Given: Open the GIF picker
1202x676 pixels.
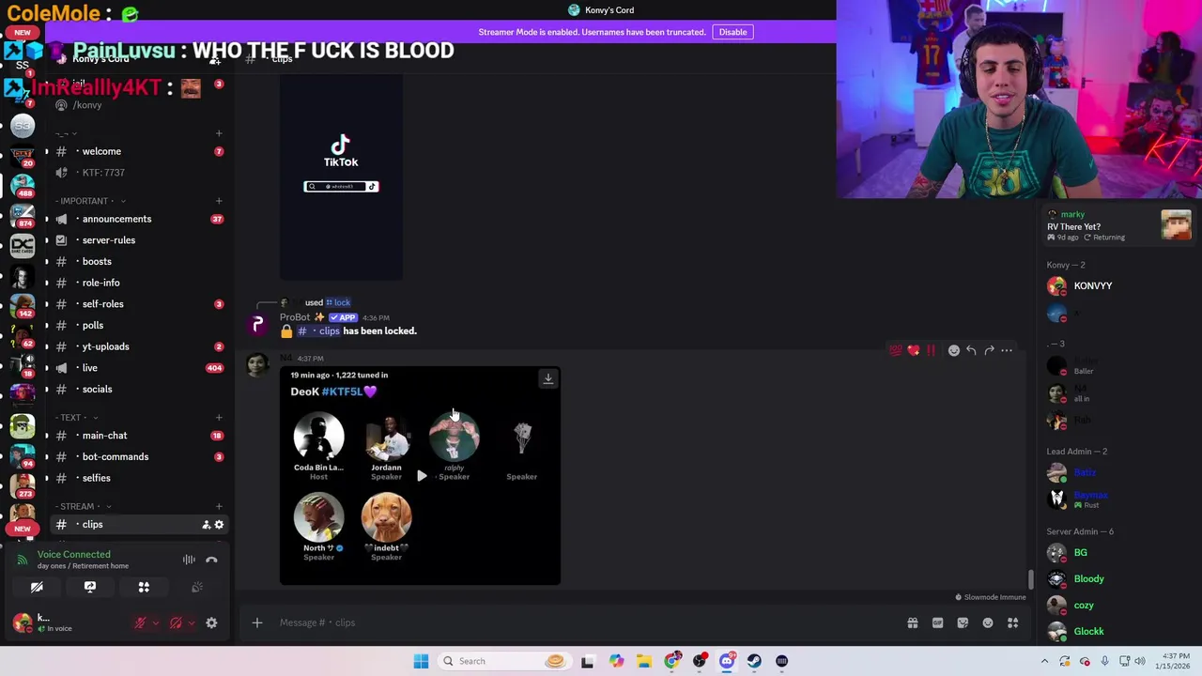Looking at the screenshot, I should [x=937, y=622].
